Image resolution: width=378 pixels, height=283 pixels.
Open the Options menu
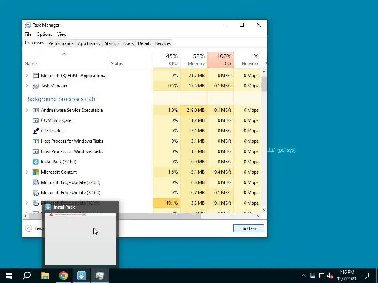(44, 34)
